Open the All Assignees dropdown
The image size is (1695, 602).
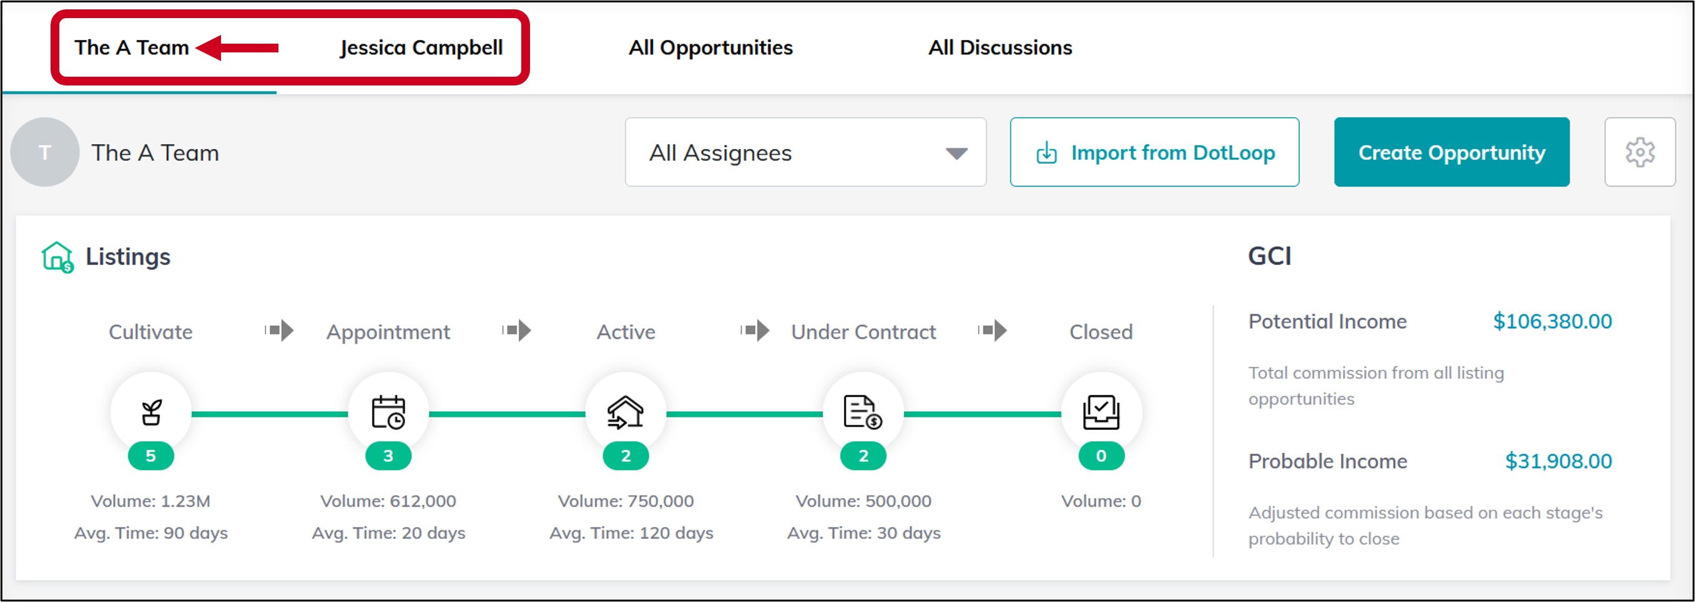[x=805, y=152]
